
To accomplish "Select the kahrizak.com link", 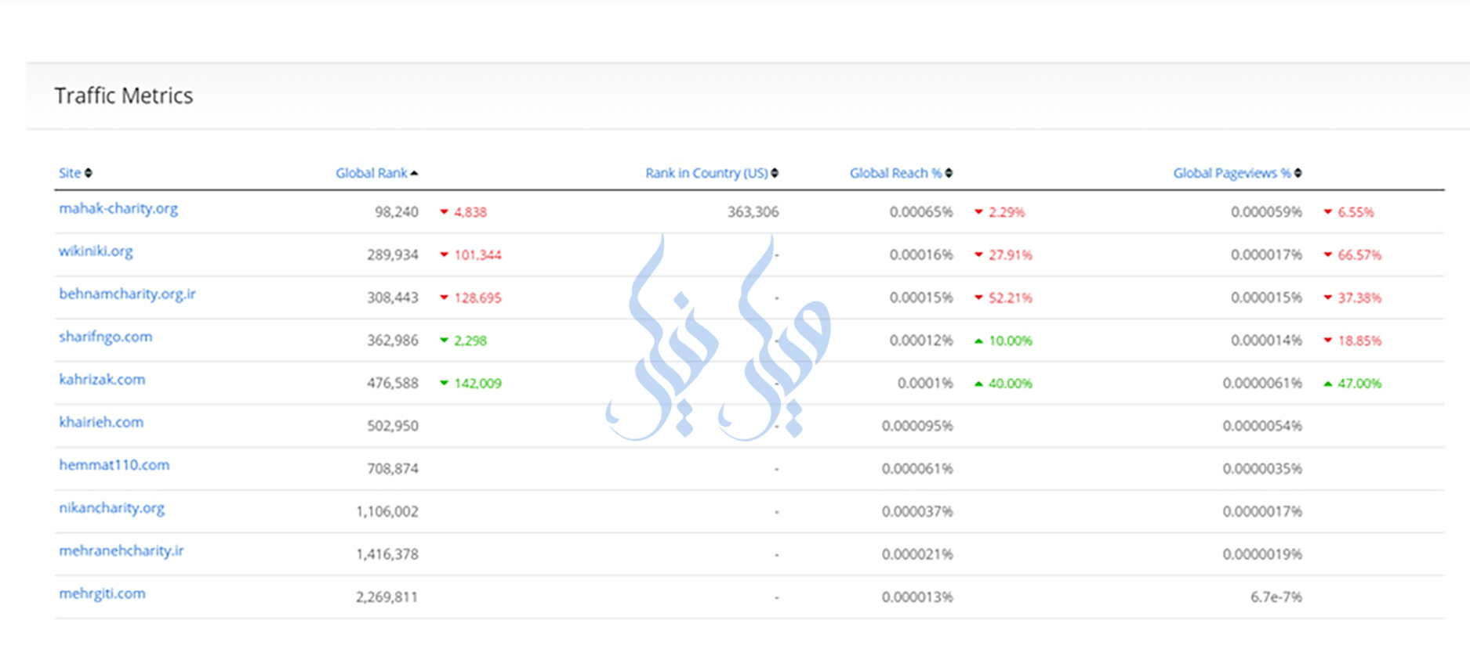I will pyautogui.click(x=102, y=380).
